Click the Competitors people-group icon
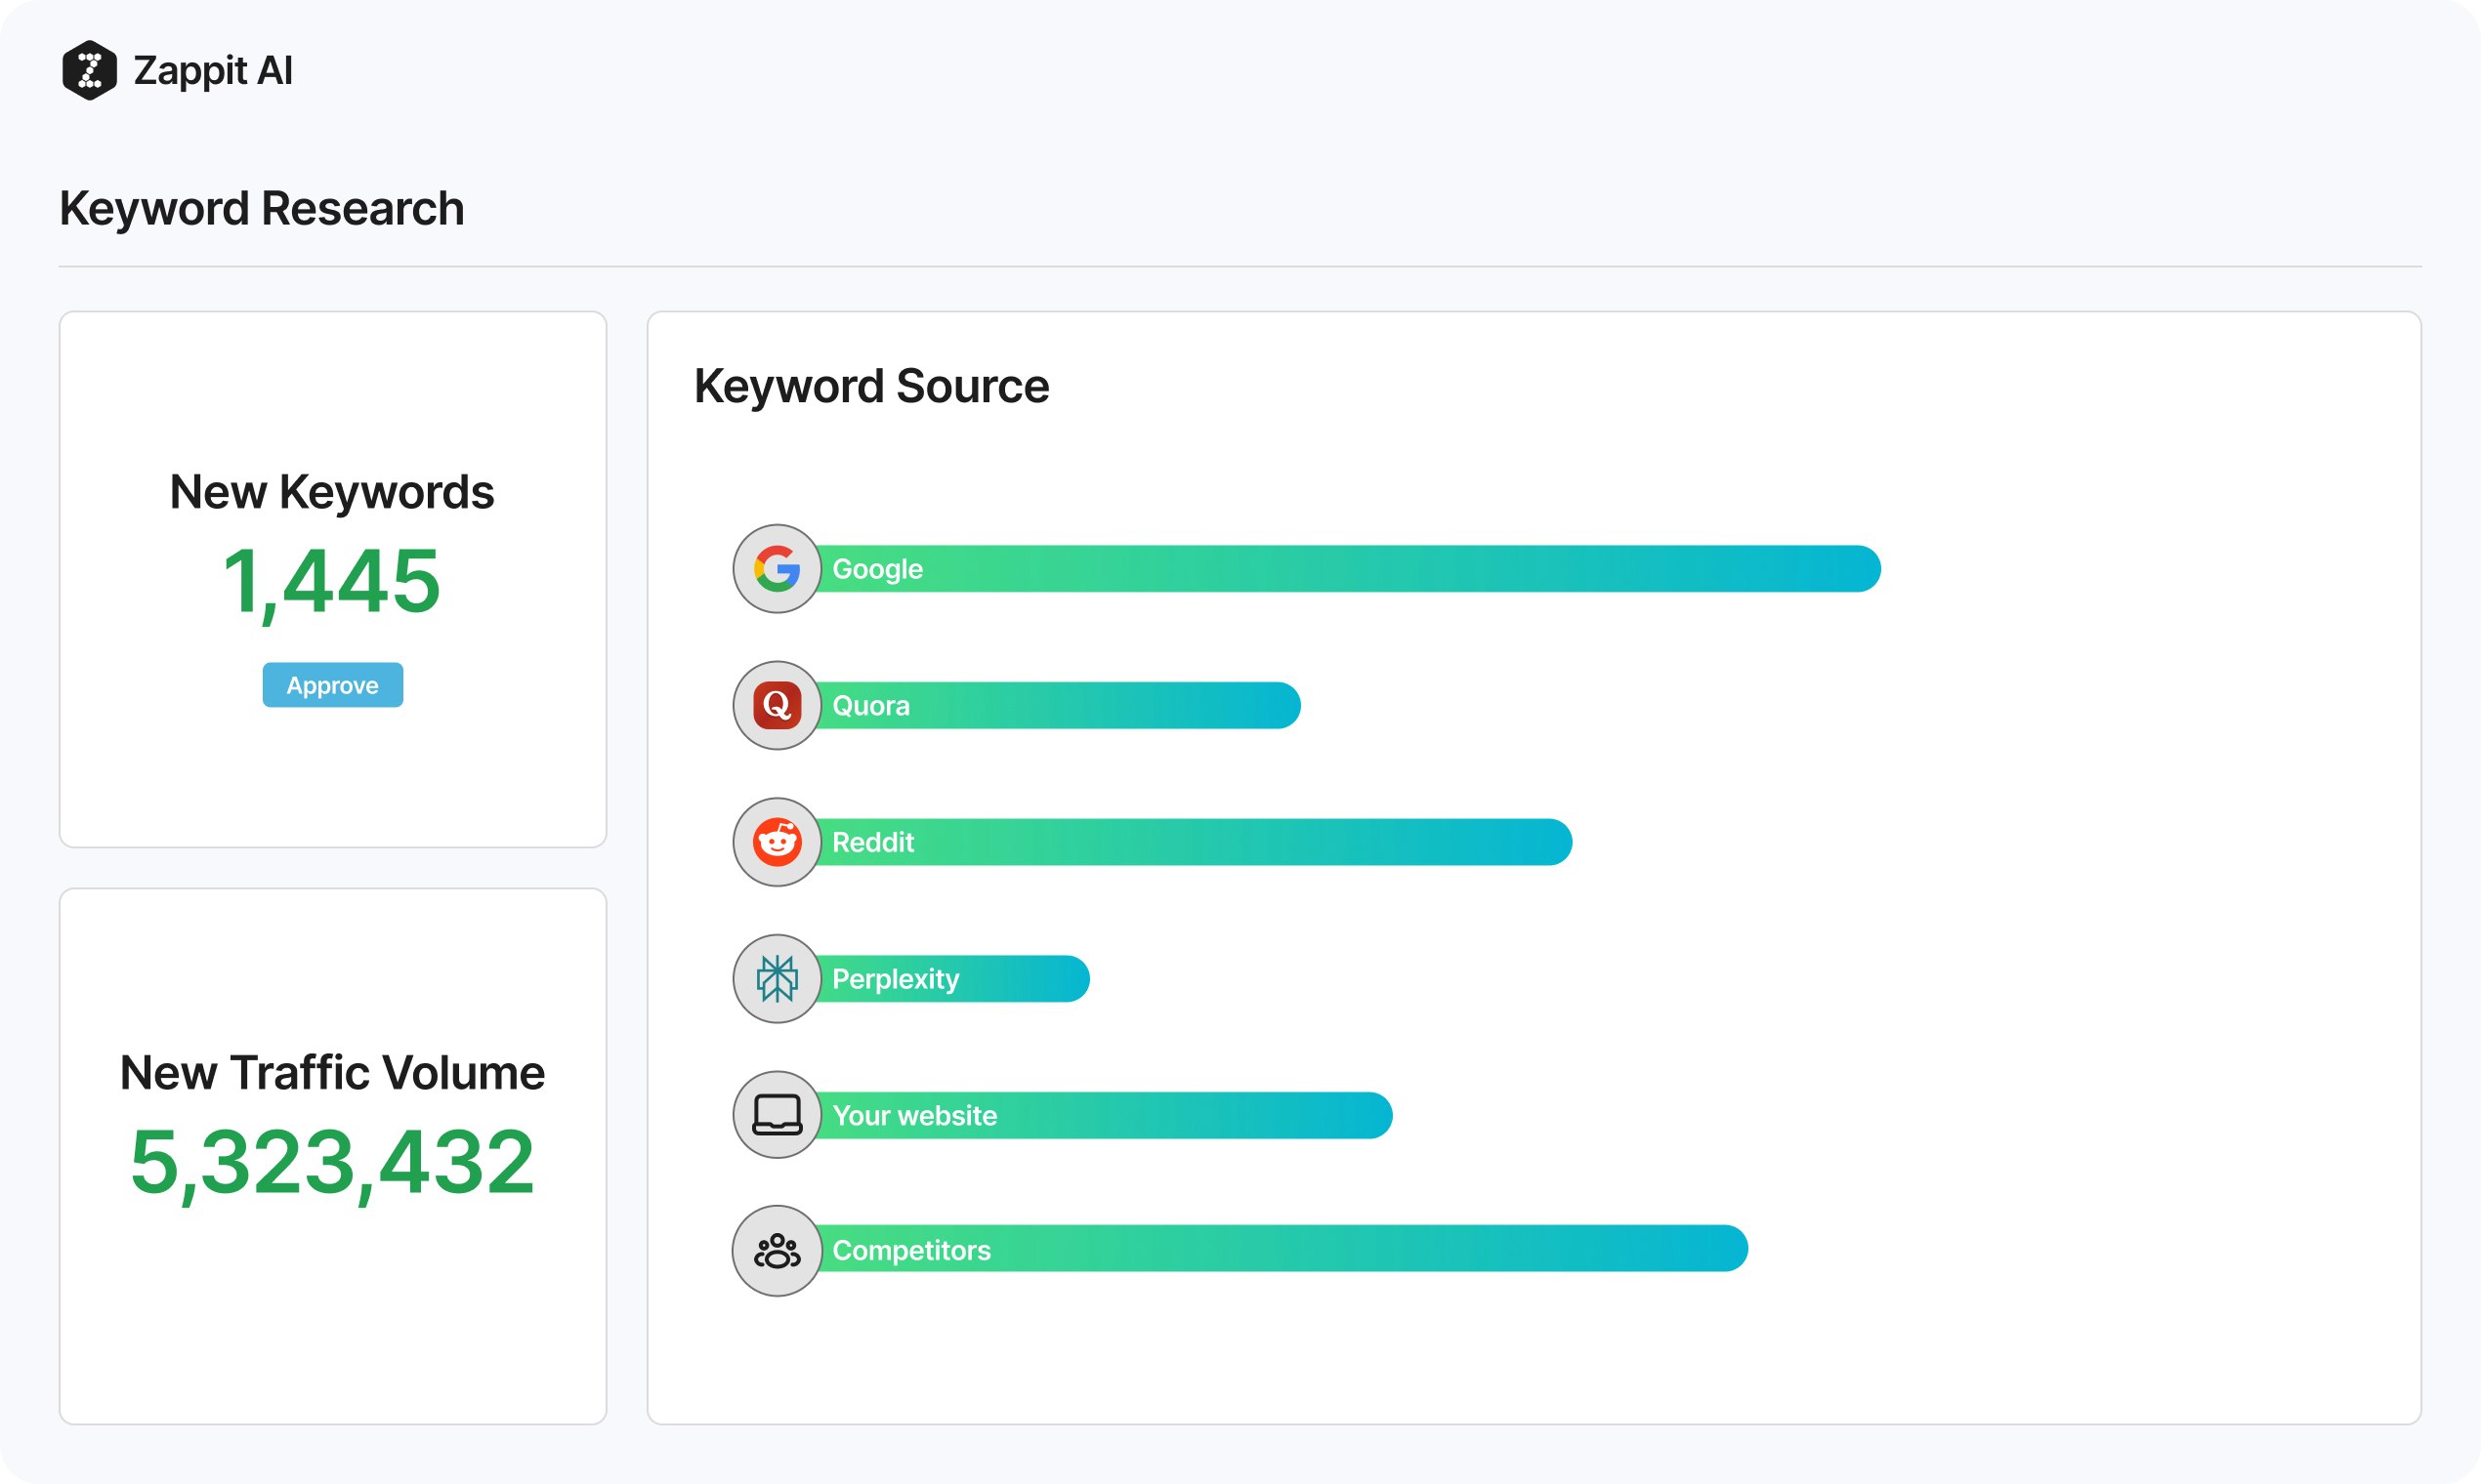This screenshot has height=1484, width=2481. [777, 1250]
